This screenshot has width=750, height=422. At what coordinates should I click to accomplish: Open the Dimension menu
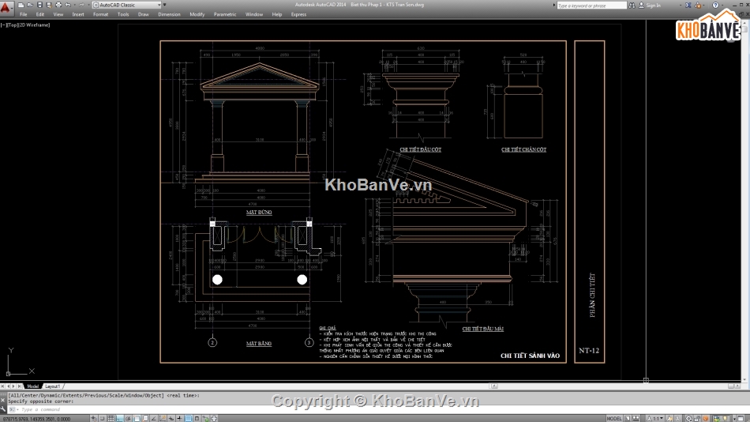[x=169, y=14]
